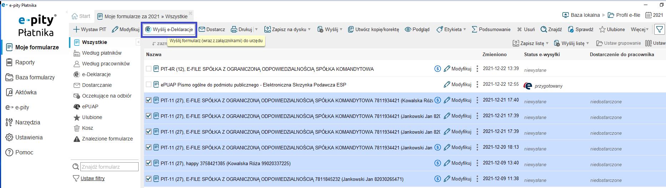
Task: Click the Drukuj printer button
Action: (242, 29)
